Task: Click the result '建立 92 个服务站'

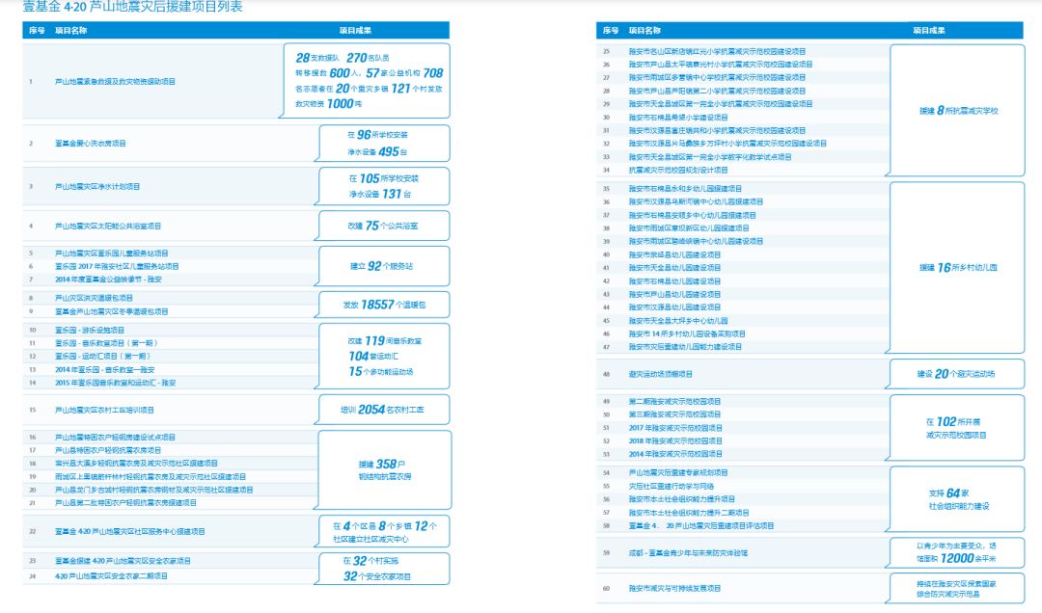Action: pyautogui.click(x=381, y=266)
